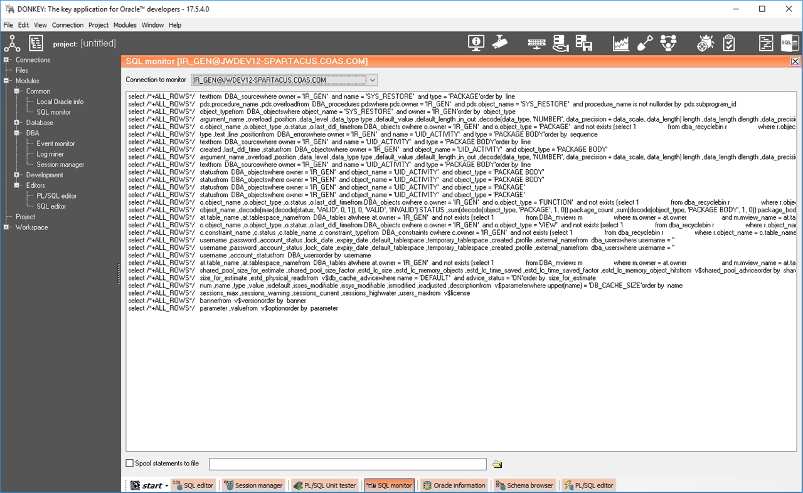Open the SQL database document icon
The image size is (803, 493).
pos(789,43)
